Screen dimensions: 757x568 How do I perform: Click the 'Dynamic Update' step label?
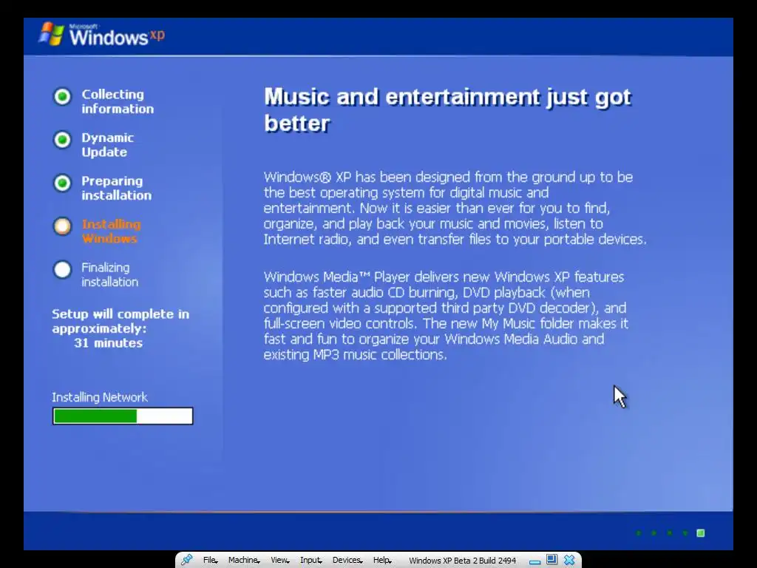tap(107, 145)
